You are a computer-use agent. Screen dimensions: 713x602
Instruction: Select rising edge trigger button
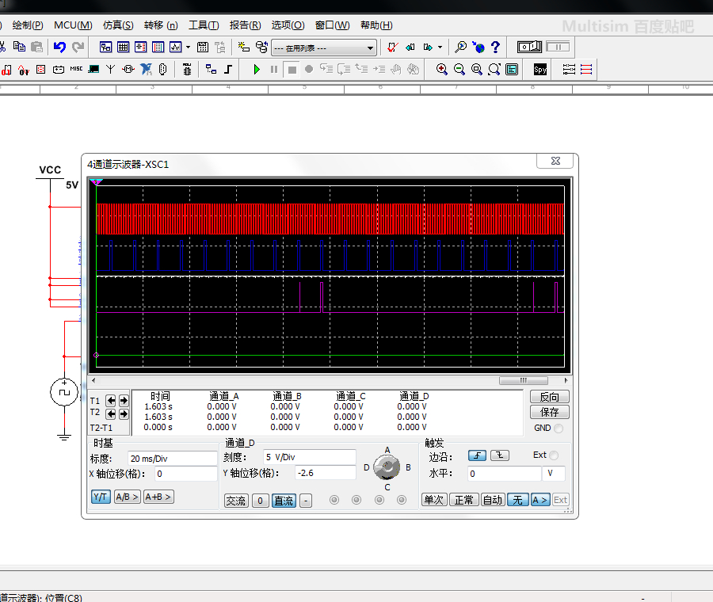[477, 455]
